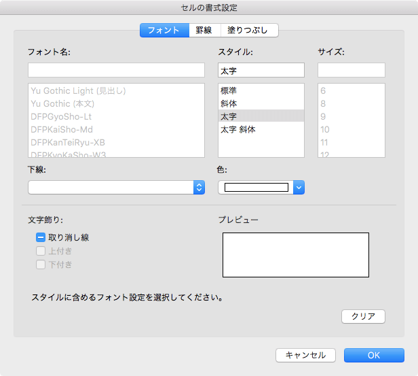
Task: Click the サイズ input field
Action: point(351,70)
